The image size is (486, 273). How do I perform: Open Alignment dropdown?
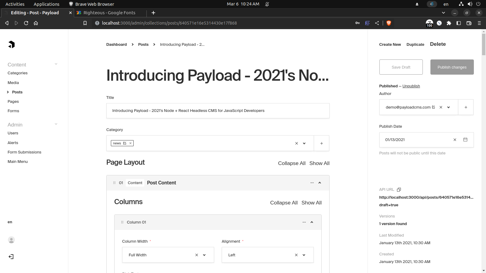304,255
